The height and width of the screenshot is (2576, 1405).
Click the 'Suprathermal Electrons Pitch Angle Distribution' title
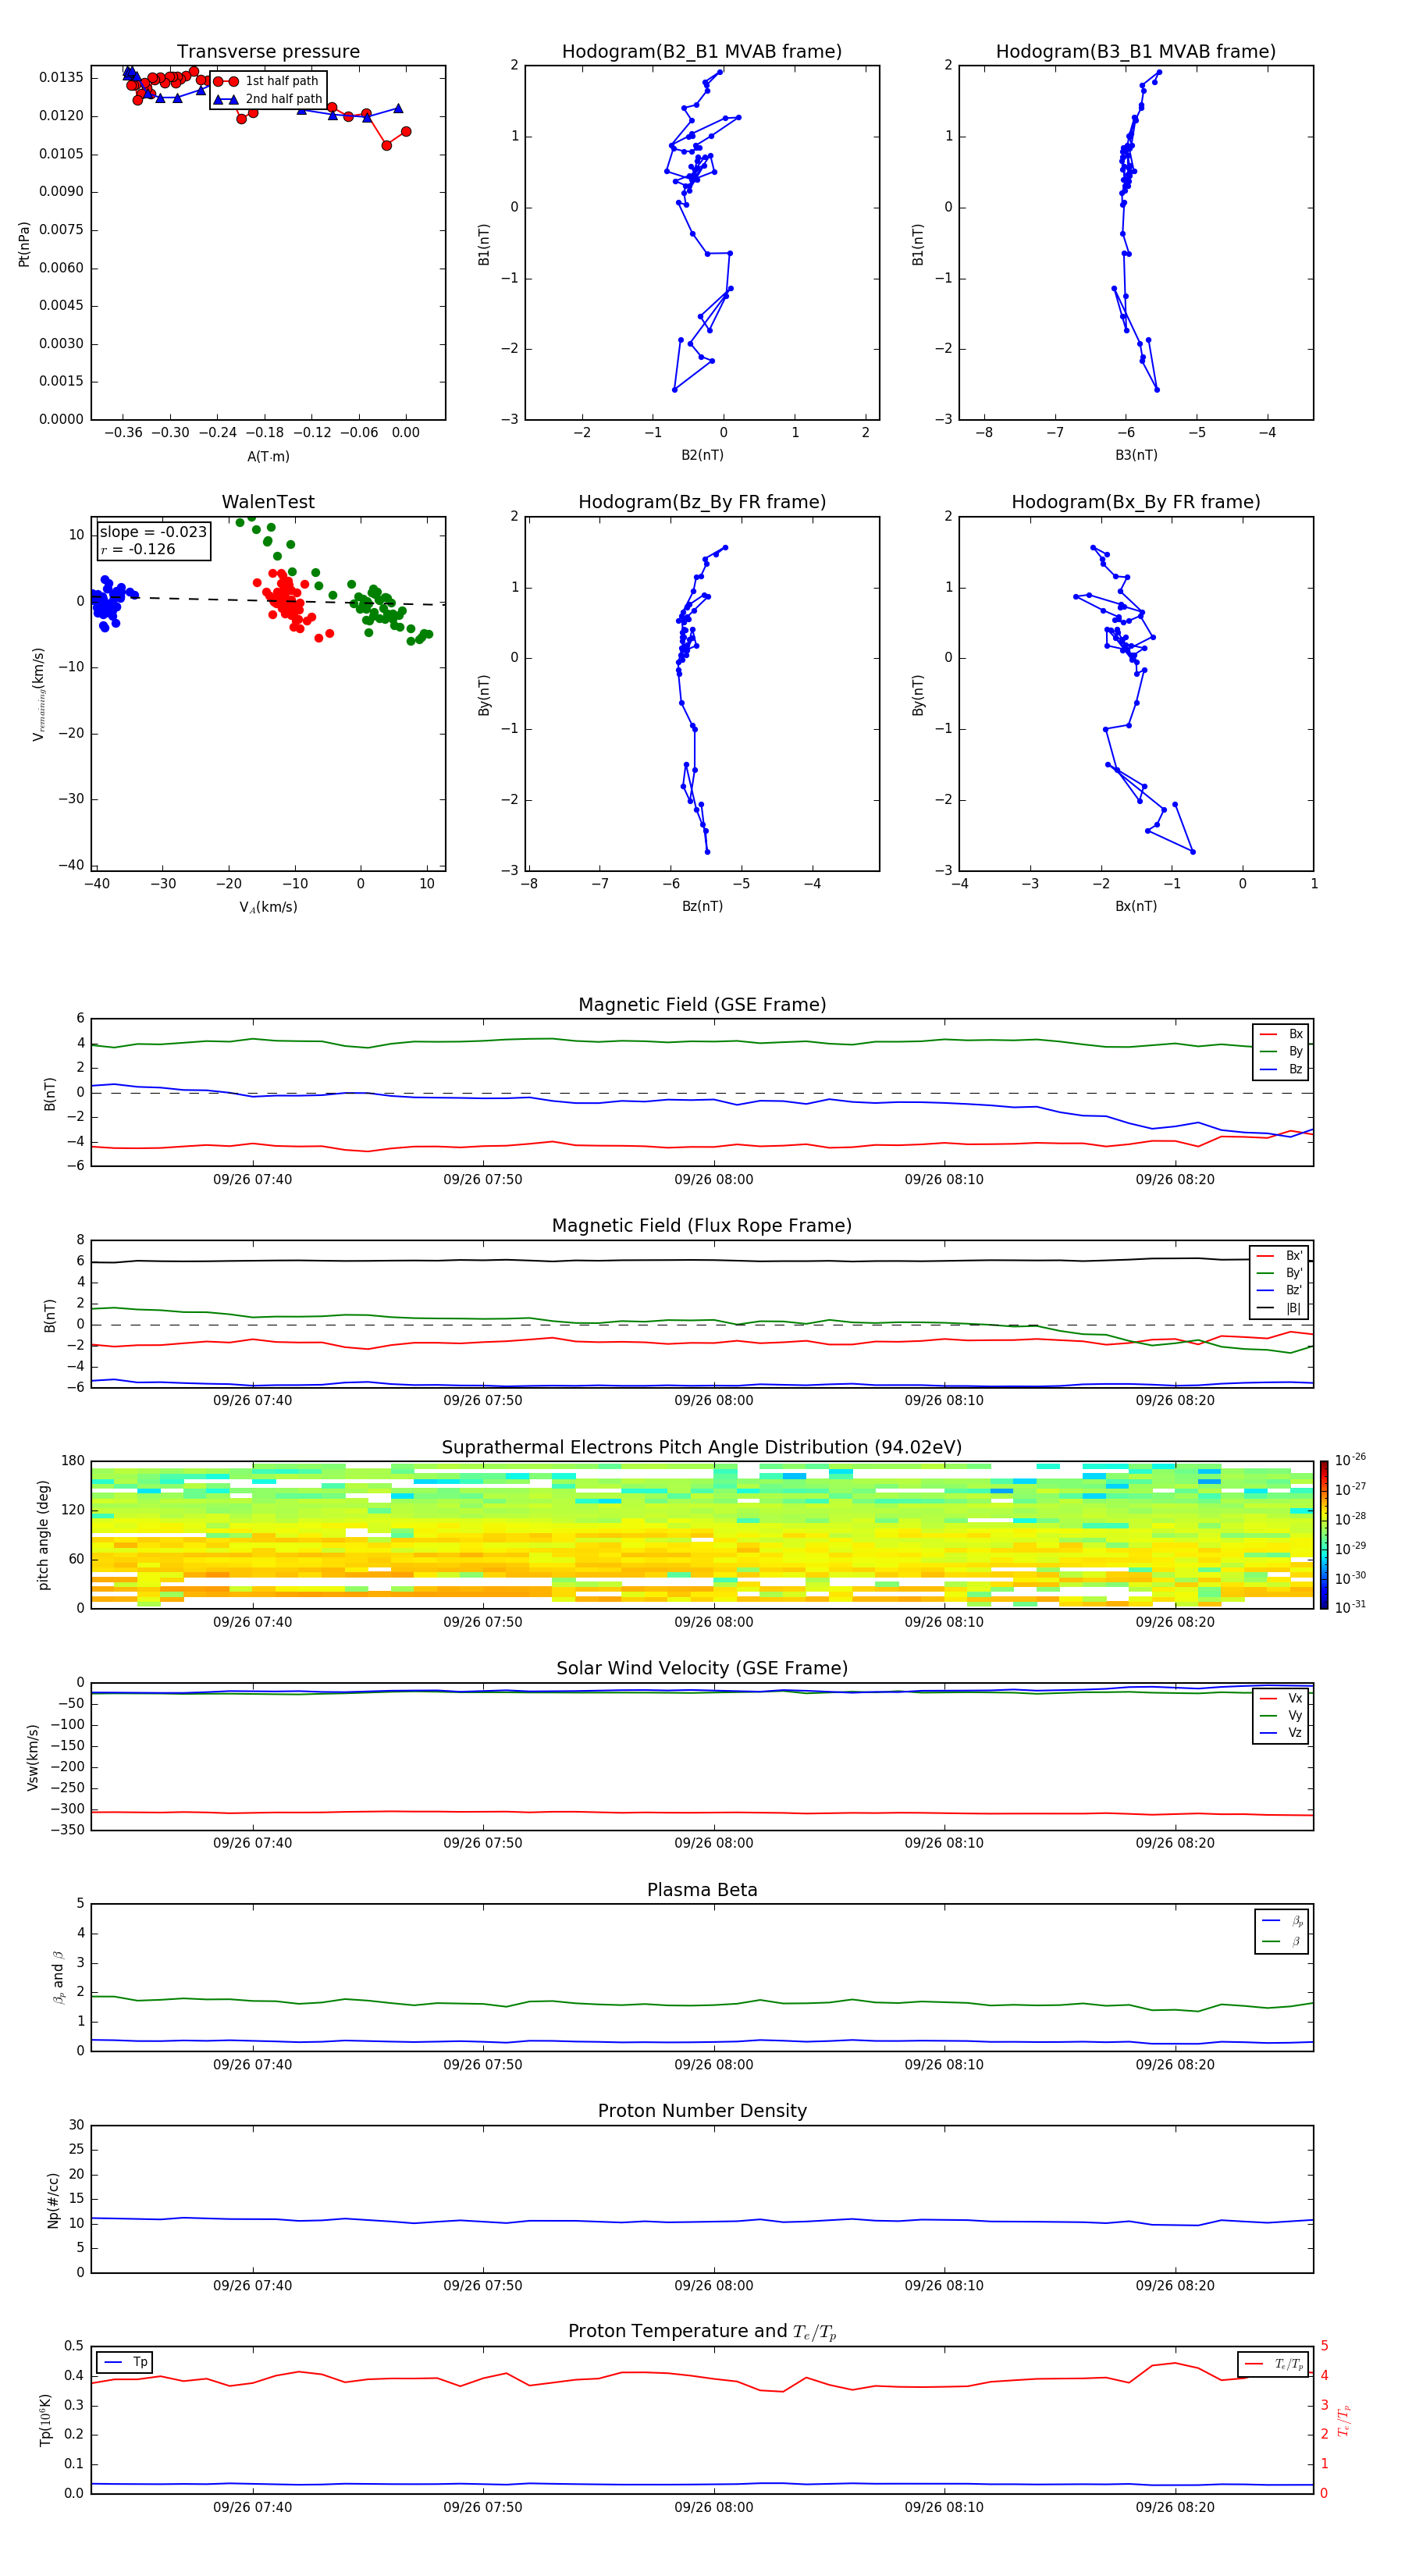pyautogui.click(x=702, y=1448)
